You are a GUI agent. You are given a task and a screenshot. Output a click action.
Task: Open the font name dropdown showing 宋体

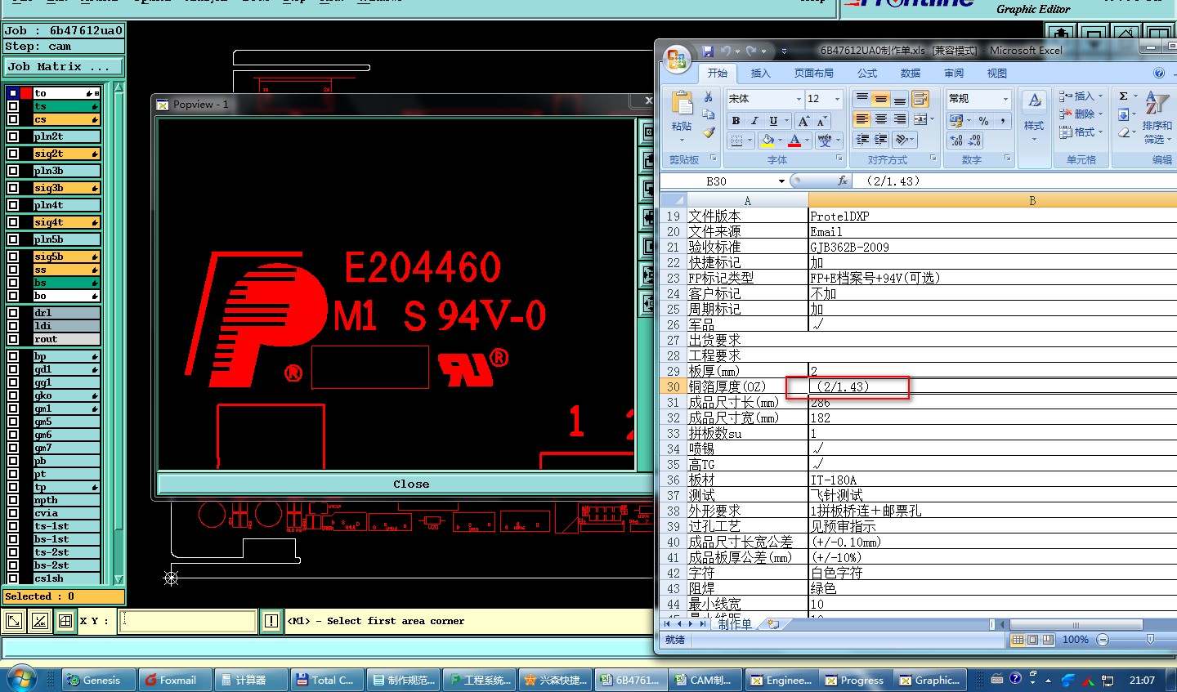tap(799, 99)
